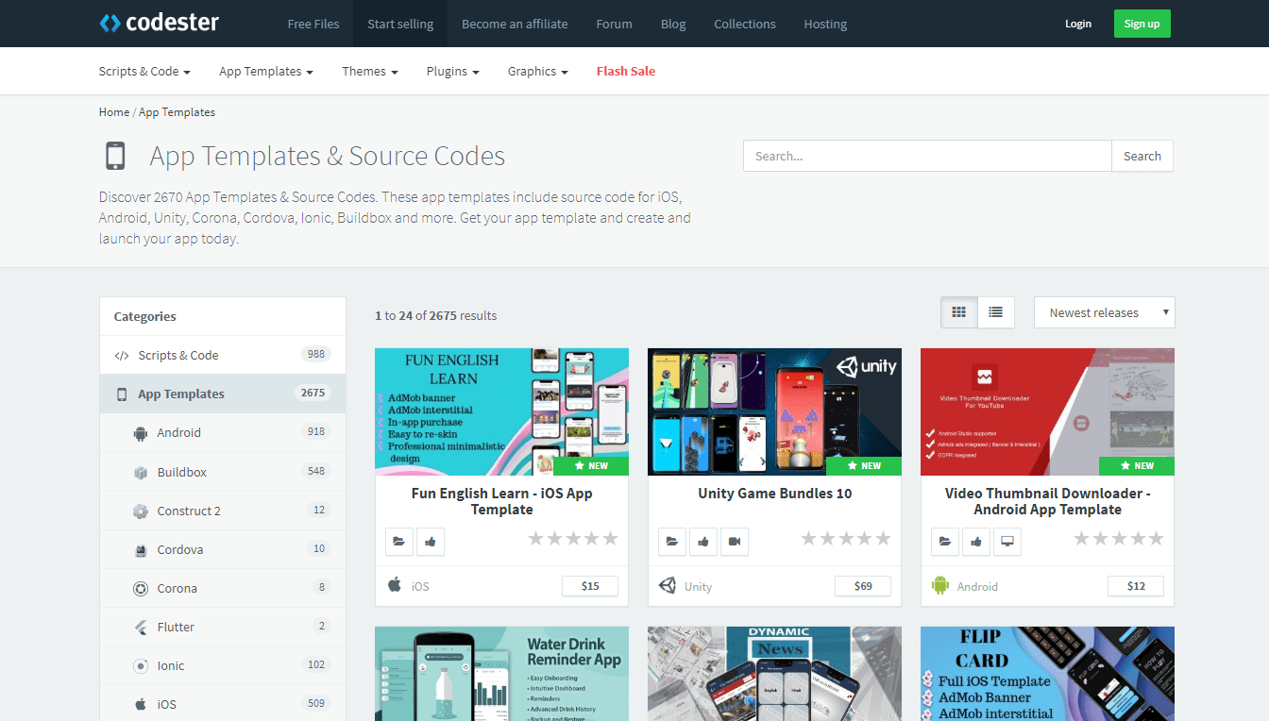Open the Flash Sale page

pos(626,71)
